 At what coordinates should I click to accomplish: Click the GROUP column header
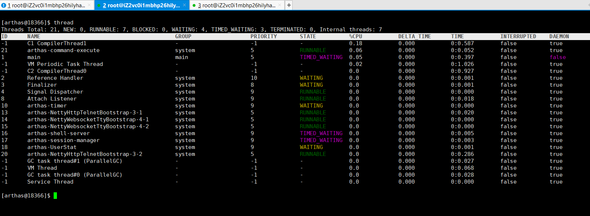tap(183, 36)
